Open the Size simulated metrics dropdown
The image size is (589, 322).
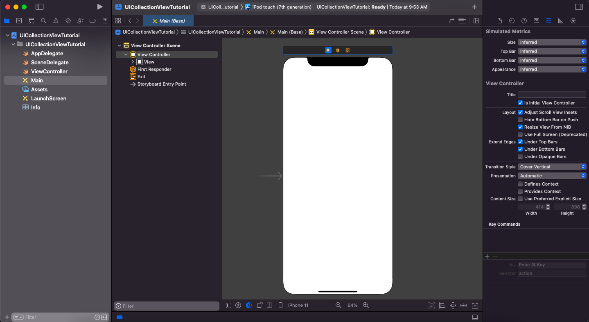pyautogui.click(x=552, y=42)
